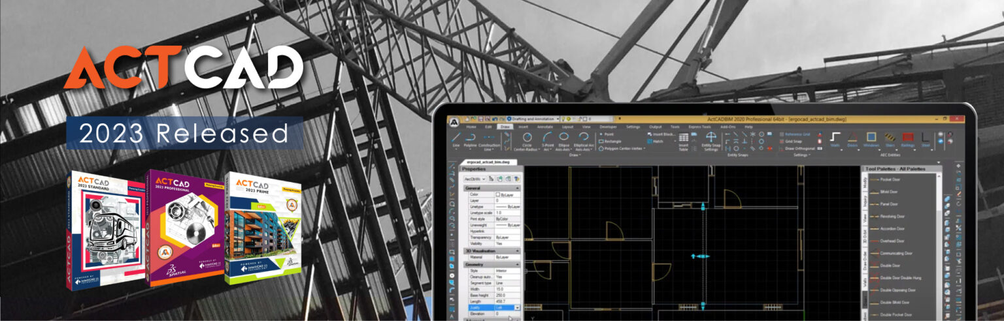Viewport: 1004px width, 321px height.
Task: Select the Stairs AEC entity icon
Action: (890, 138)
